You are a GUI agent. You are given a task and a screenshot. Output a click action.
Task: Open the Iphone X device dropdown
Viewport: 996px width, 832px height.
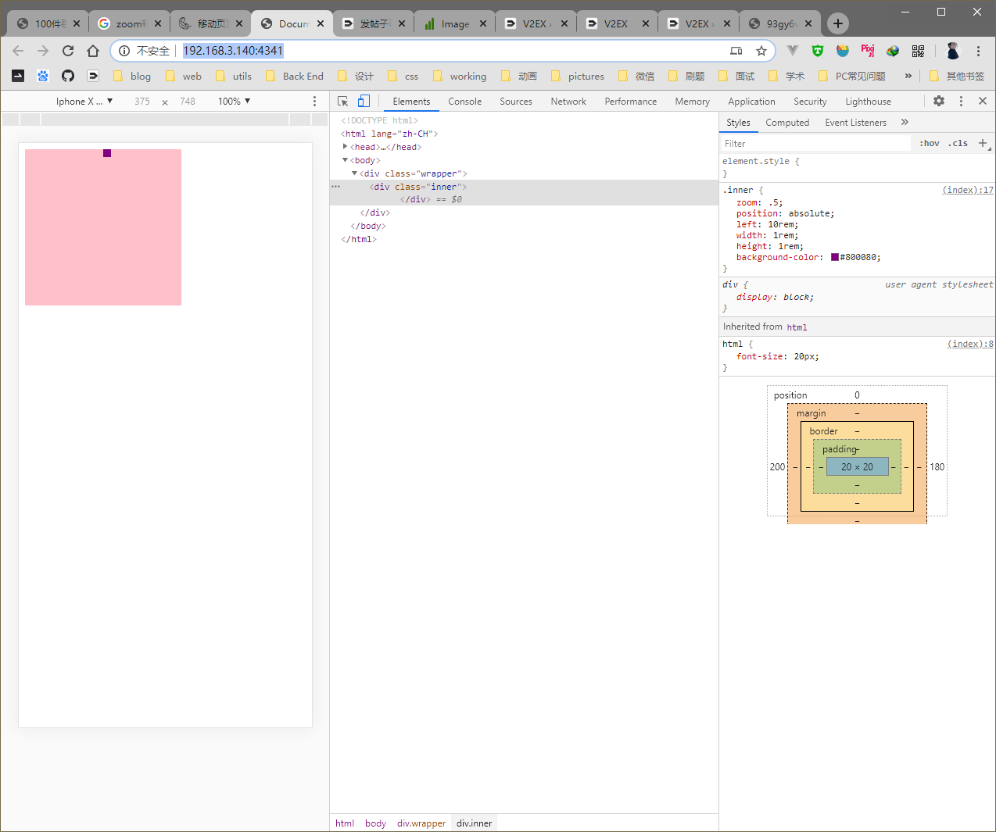[84, 102]
